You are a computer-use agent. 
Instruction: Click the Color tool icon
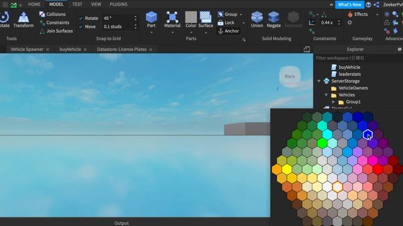coord(191,19)
